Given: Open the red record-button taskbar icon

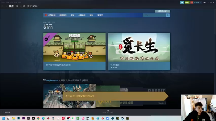Looking at the screenshot, I should [48, 118].
